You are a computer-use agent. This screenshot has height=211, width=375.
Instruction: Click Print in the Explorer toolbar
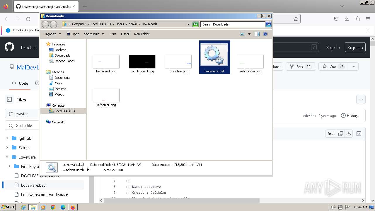pos(113,34)
